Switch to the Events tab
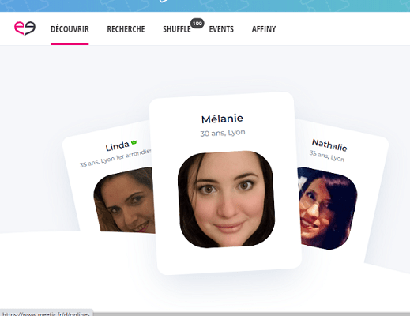Viewport: 410px width, 316px height. tap(221, 29)
